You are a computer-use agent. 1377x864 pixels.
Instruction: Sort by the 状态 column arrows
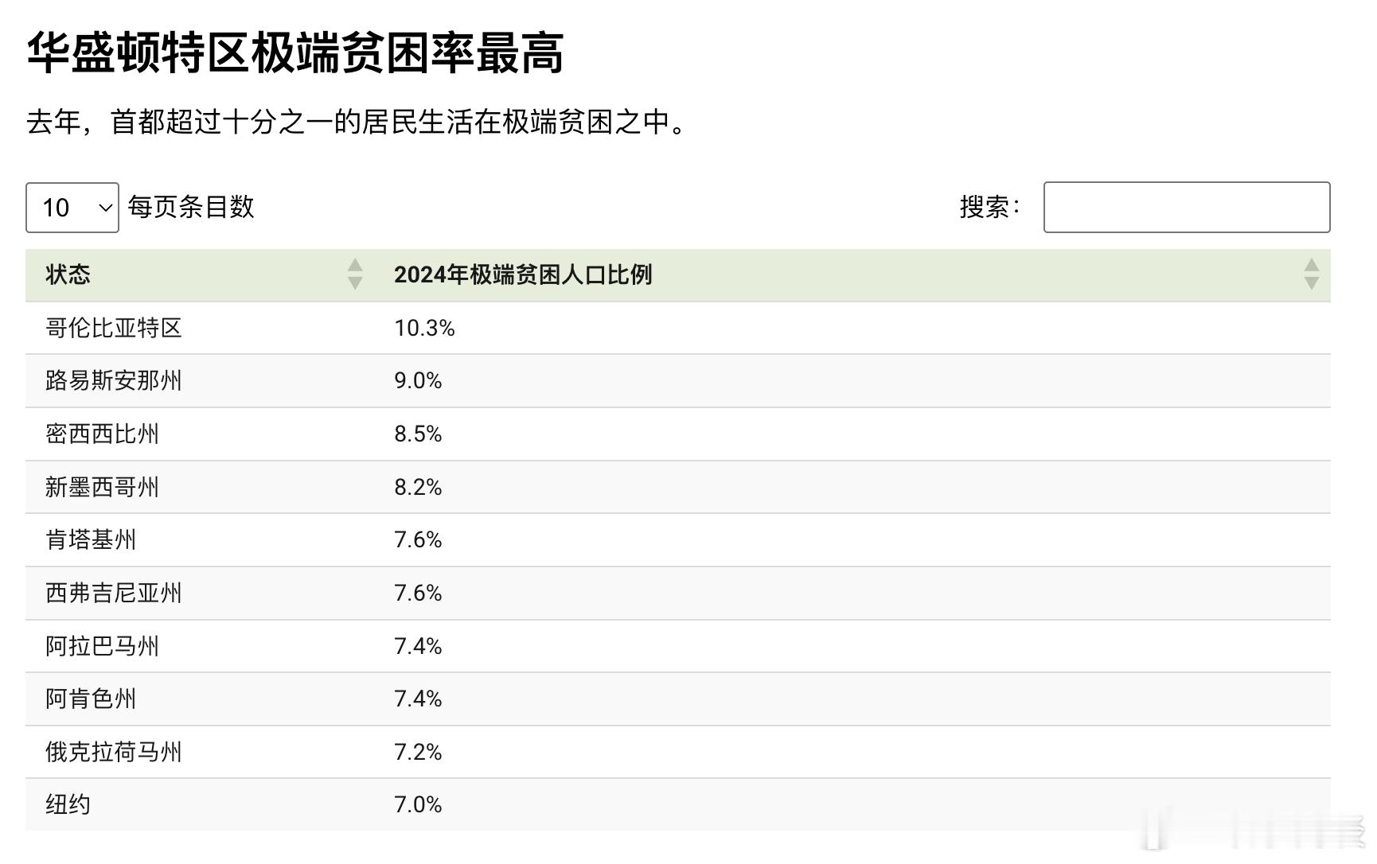355,274
